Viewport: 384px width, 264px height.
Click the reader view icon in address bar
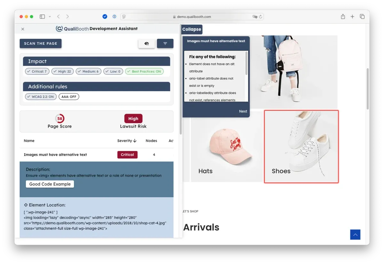coord(124,17)
